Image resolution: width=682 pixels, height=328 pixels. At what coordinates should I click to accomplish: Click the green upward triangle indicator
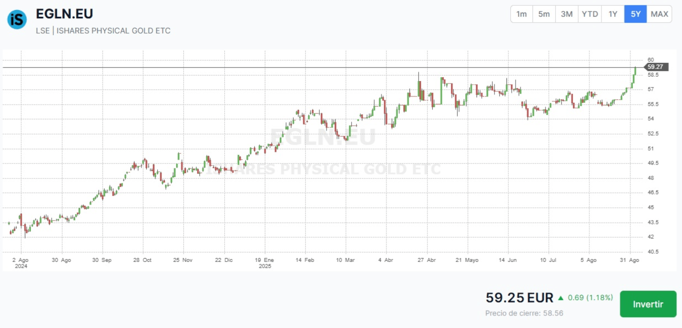coord(561,298)
